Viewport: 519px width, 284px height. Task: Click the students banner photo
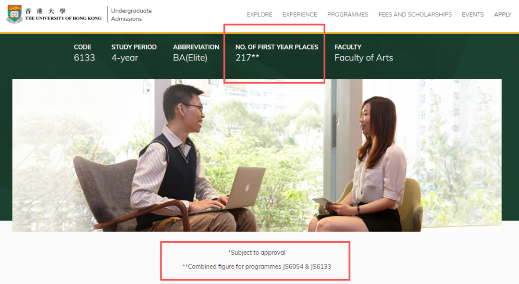(x=257, y=155)
